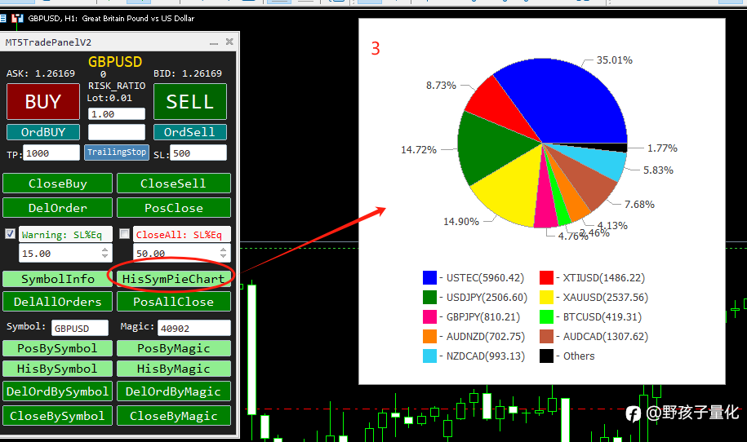Click the PosClose button
The height and width of the screenshot is (442, 747).
coord(173,208)
